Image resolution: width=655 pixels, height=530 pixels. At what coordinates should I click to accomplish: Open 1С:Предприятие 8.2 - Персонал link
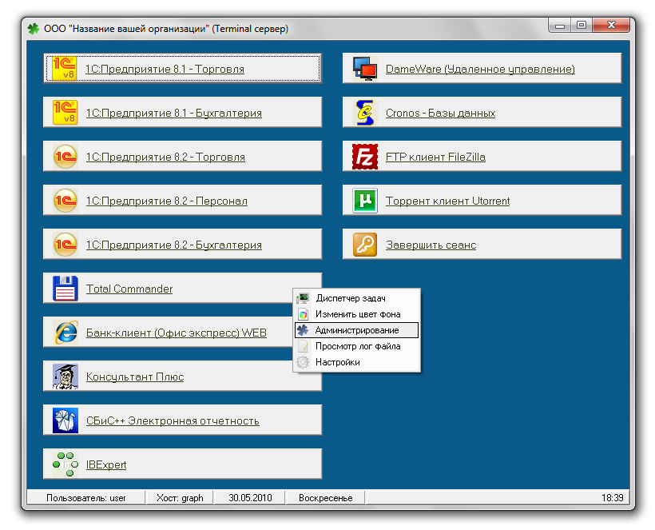[x=167, y=201]
